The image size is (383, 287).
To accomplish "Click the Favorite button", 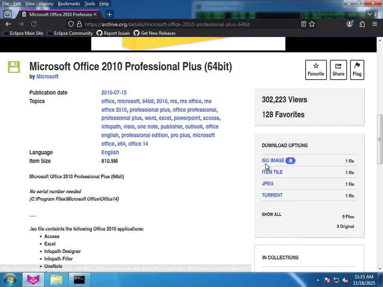I will (316, 70).
